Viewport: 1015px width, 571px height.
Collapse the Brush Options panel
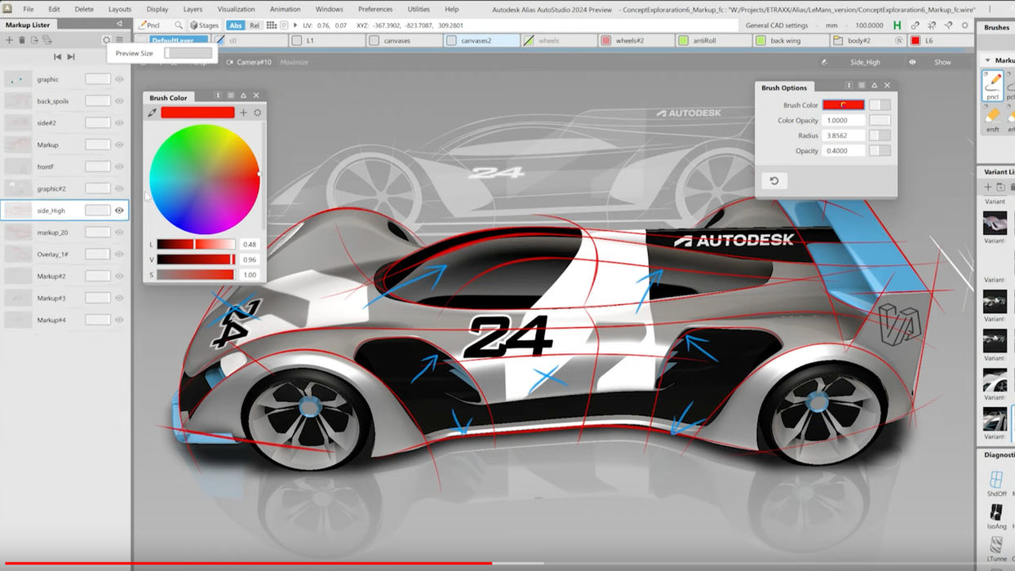pos(875,85)
